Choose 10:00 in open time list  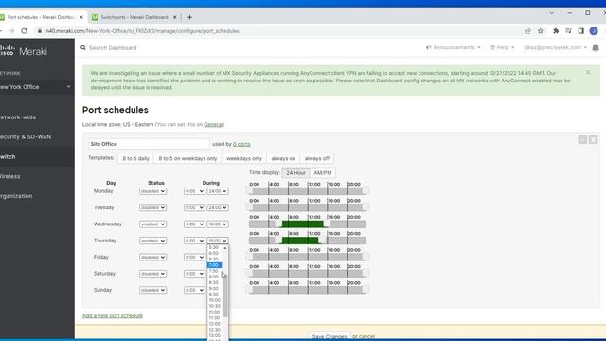(215, 300)
